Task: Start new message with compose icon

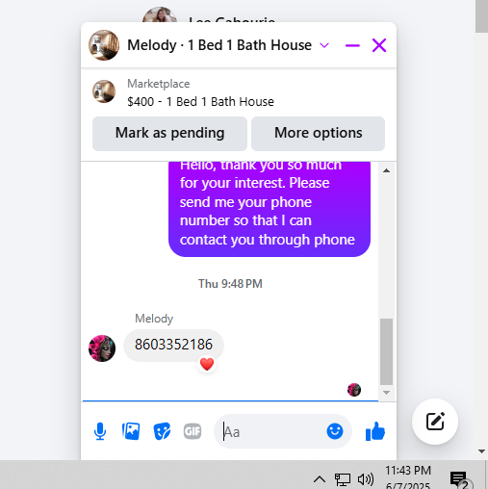Action: [x=435, y=422]
